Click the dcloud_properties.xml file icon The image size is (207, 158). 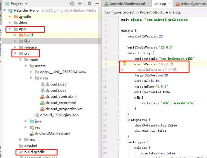pos(42,109)
